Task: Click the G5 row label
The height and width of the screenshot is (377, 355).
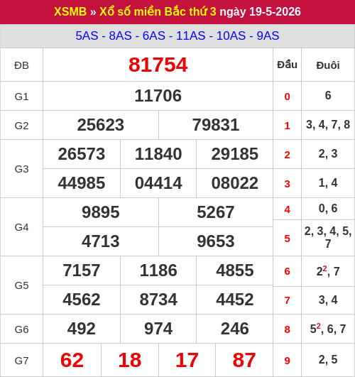Action: click(21, 285)
